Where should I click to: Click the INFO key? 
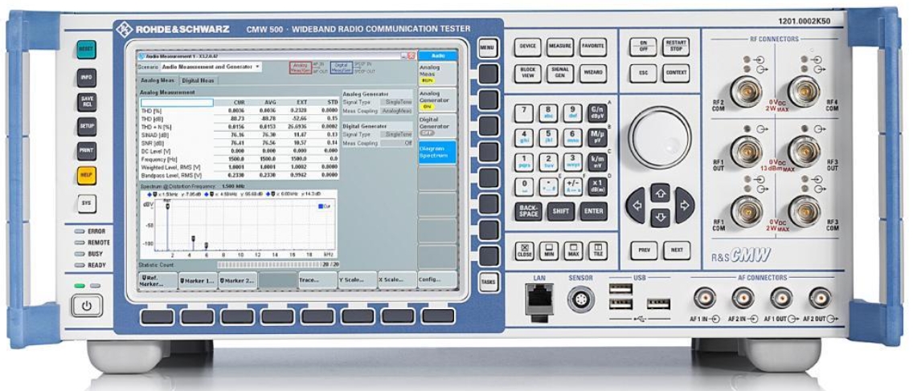click(x=87, y=77)
